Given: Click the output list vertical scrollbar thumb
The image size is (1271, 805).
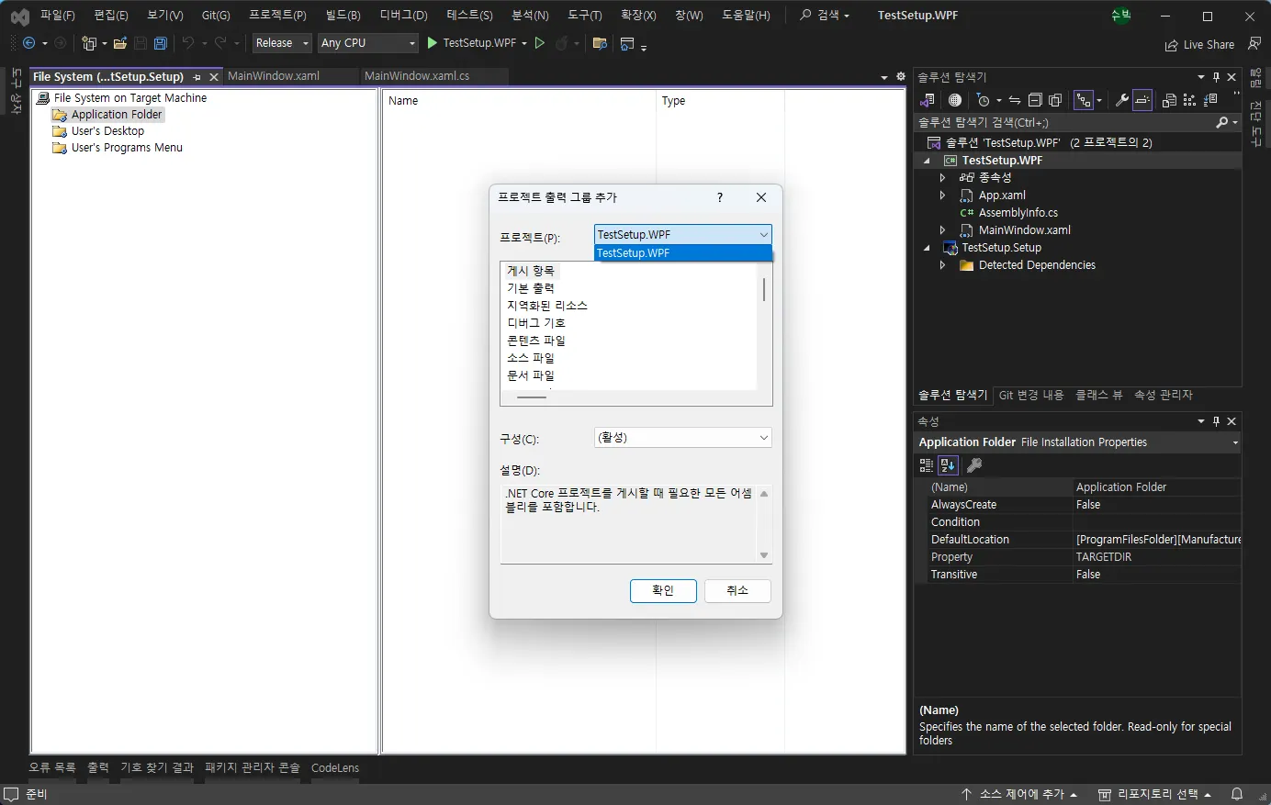Looking at the screenshot, I should [764, 290].
